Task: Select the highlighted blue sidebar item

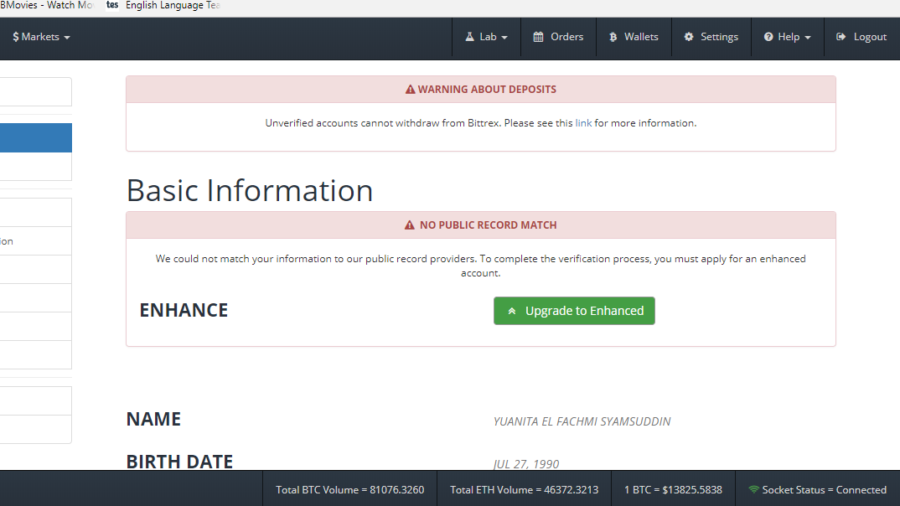Action: coord(35,137)
